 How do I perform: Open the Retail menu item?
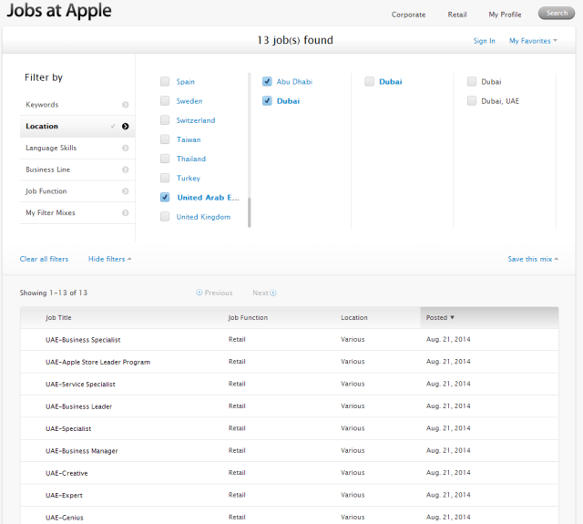[x=457, y=15]
